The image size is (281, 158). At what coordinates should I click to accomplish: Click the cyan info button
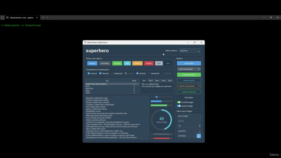(127, 63)
